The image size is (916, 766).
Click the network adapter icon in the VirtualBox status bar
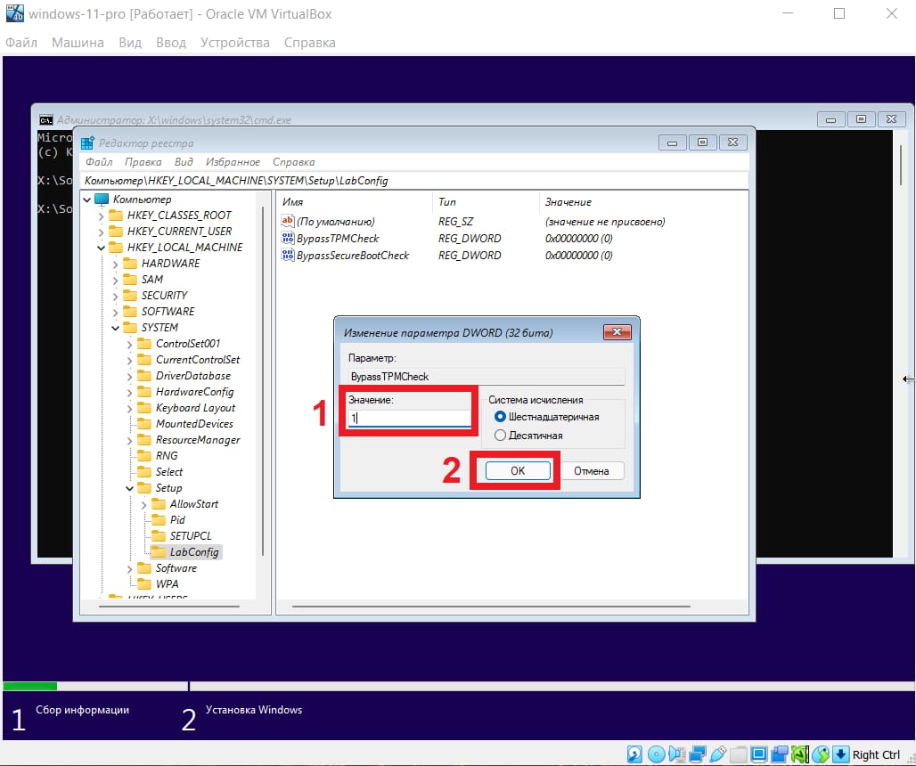pos(697,754)
